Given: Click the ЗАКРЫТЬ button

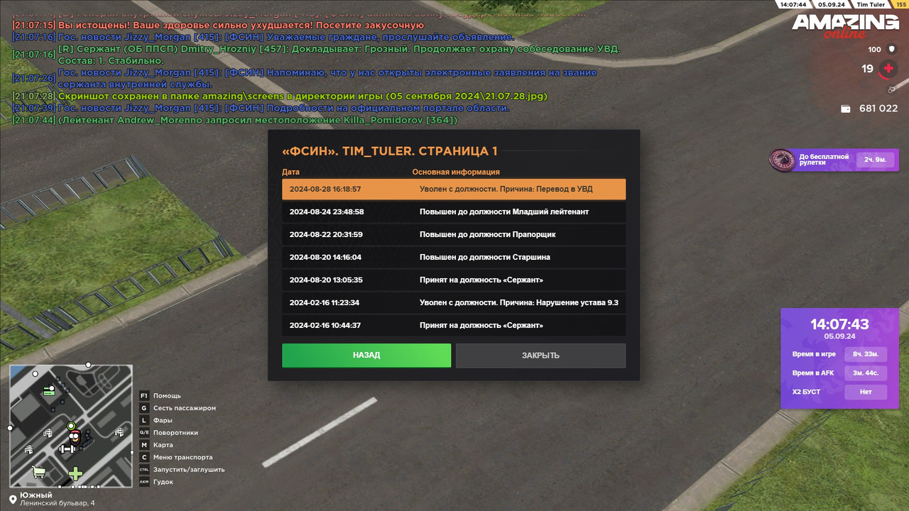Looking at the screenshot, I should pos(540,356).
